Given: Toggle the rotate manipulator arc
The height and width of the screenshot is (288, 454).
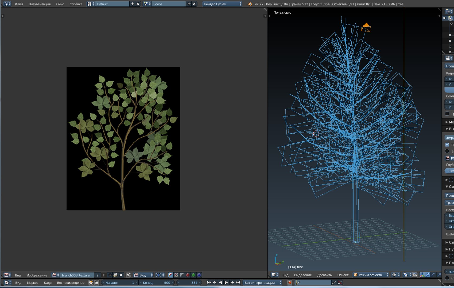Looking at the screenshot, I should [x=433, y=275].
